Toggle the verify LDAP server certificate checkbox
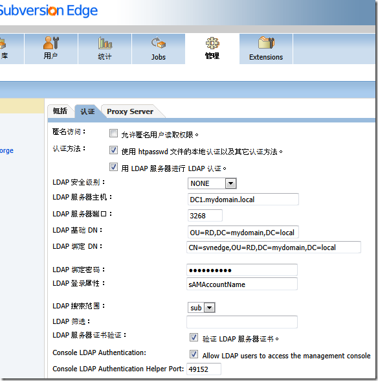Image resolution: width=378 pixels, height=381 pixels. point(194,337)
